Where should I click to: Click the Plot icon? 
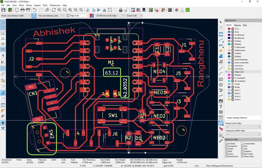pyautogui.click(x=28, y=10)
